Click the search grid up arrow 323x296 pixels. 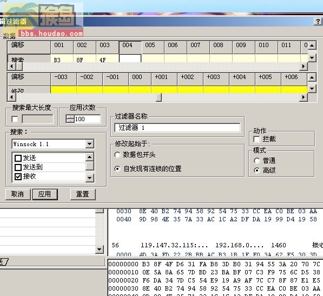point(312,45)
